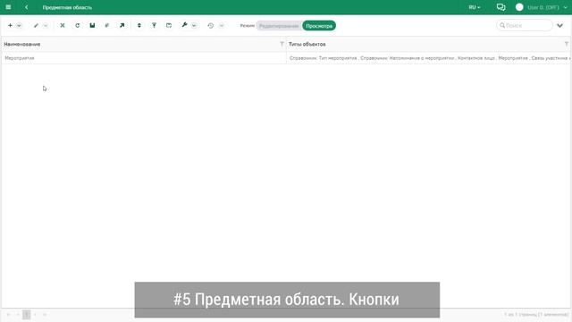Click the hash number icon in toolbar
This screenshot has height=322, width=572.
[107, 26]
